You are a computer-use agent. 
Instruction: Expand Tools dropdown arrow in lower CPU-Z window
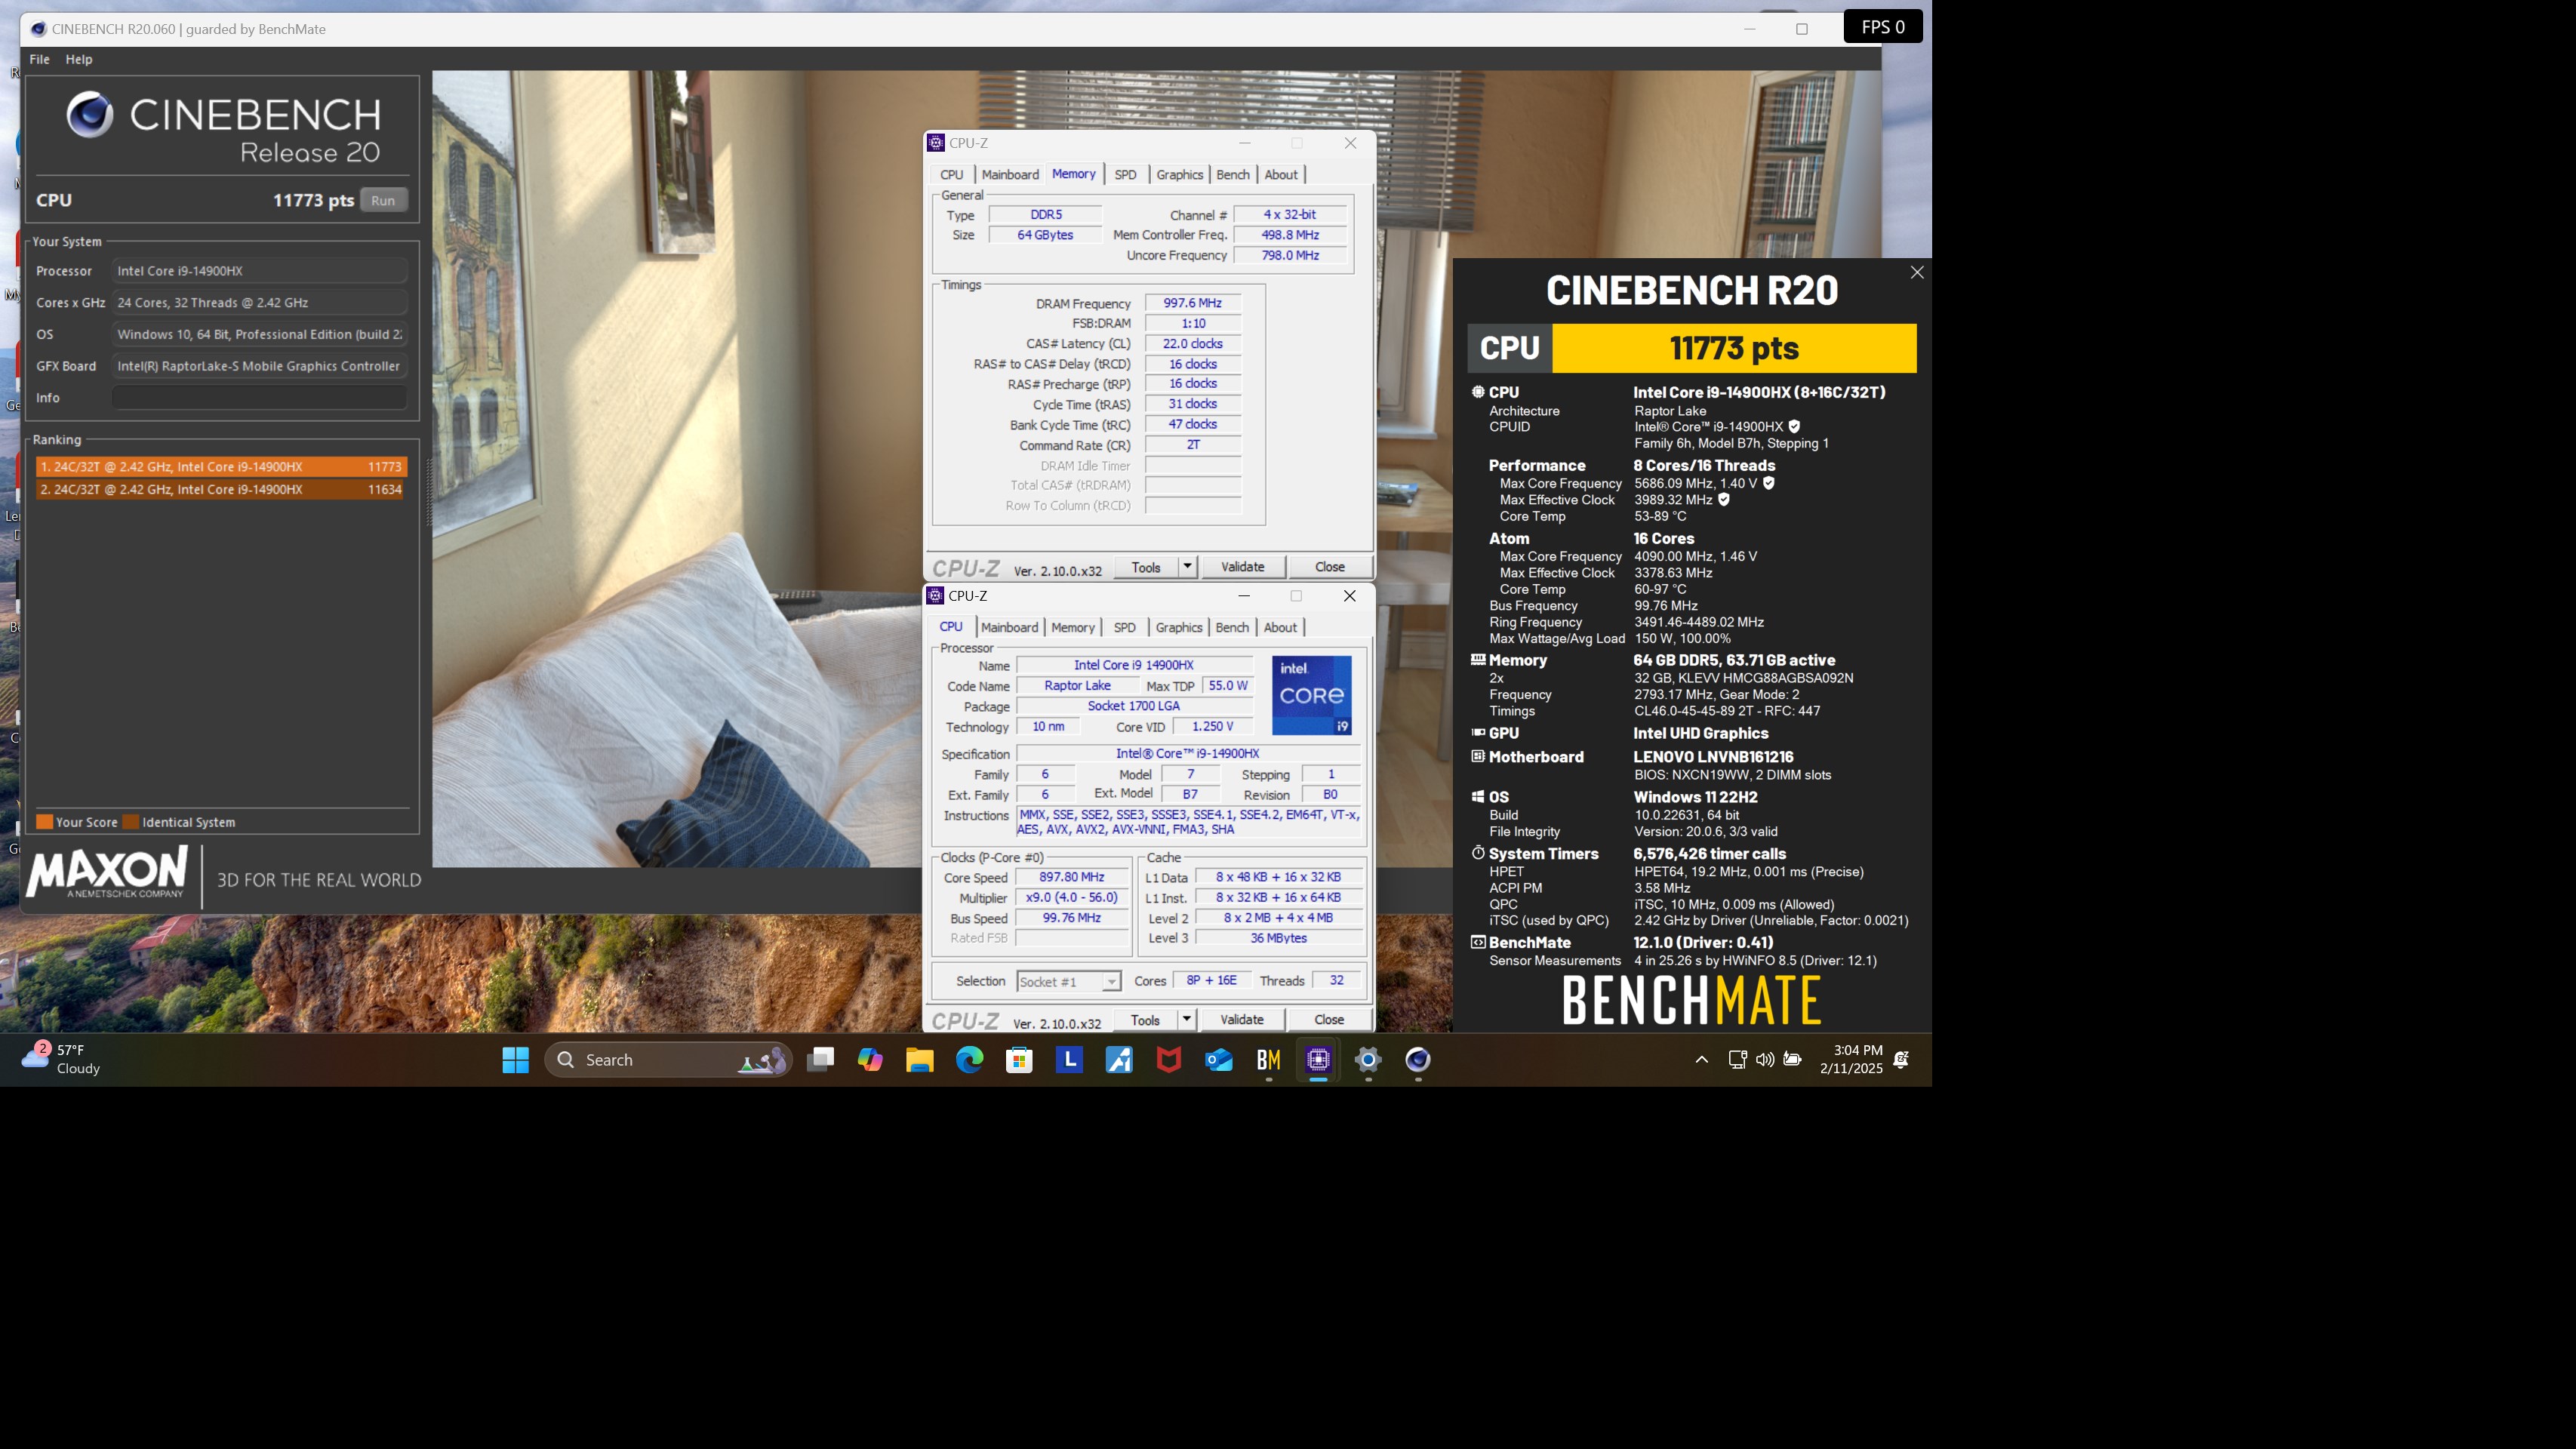click(x=1186, y=1020)
